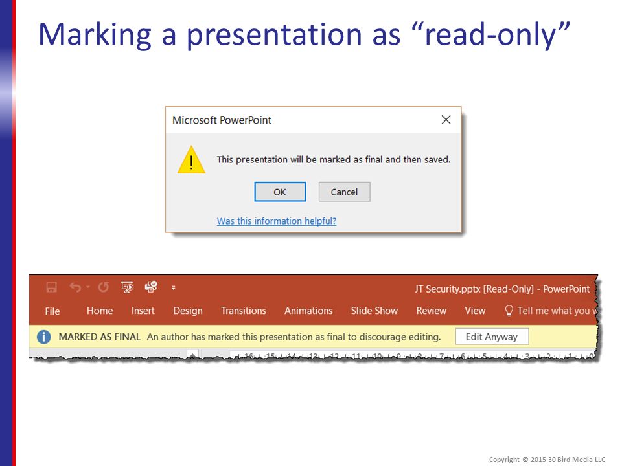Screen dimensions: 622x466
Task: Click the Undo icon in quick access toolbar
Action: [75, 287]
